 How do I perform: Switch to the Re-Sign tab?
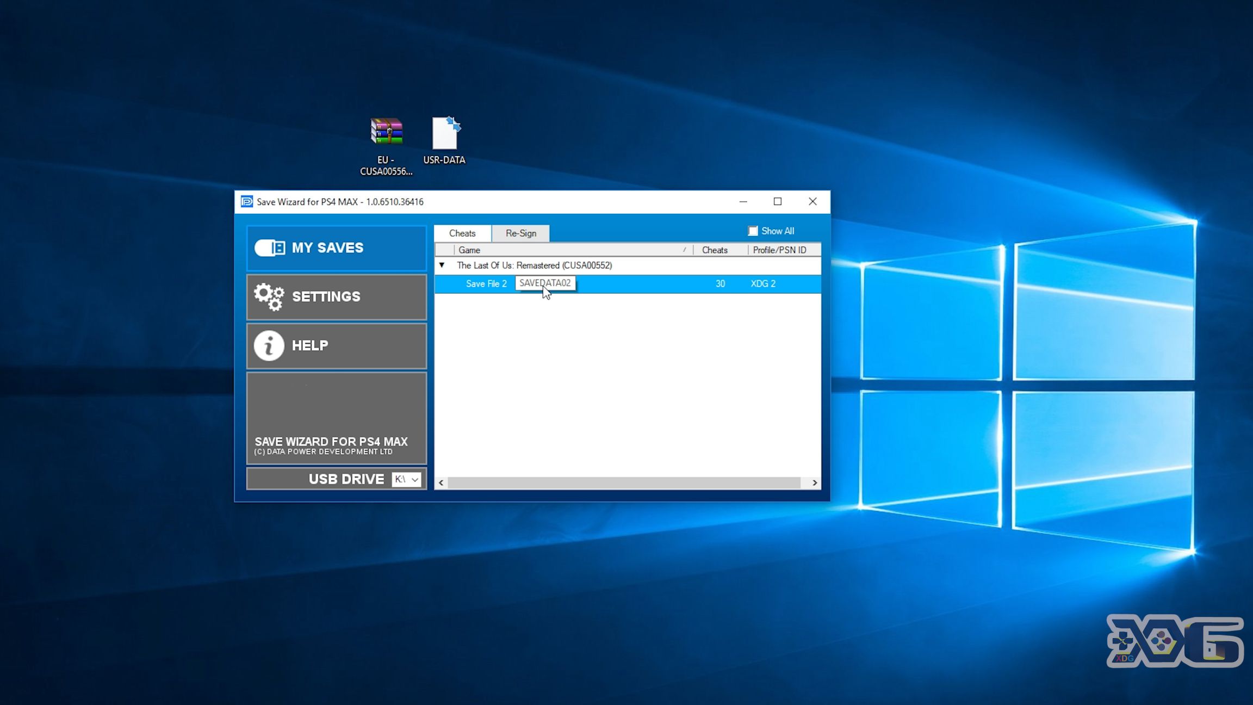[520, 233]
